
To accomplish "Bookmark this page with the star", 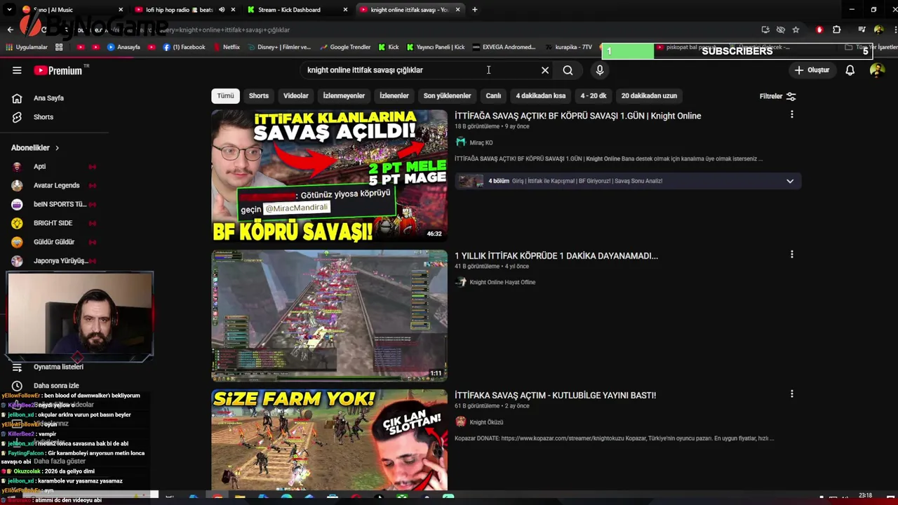I will point(796,29).
